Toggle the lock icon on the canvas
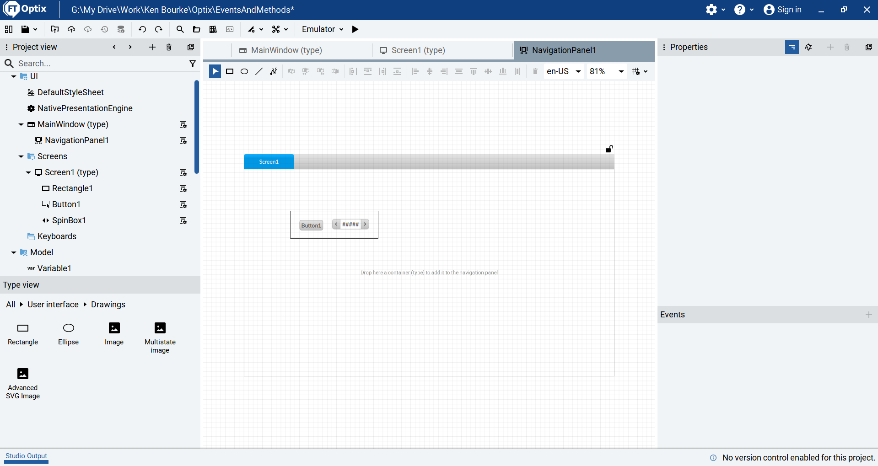The image size is (878, 466). (x=609, y=149)
